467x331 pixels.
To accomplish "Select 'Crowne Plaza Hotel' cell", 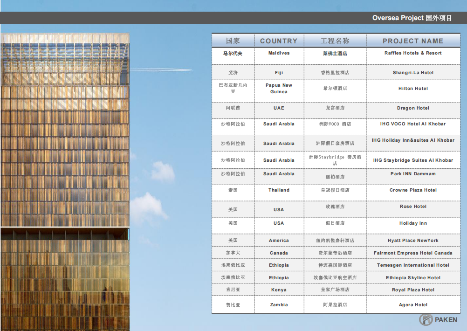I will 413,193.
